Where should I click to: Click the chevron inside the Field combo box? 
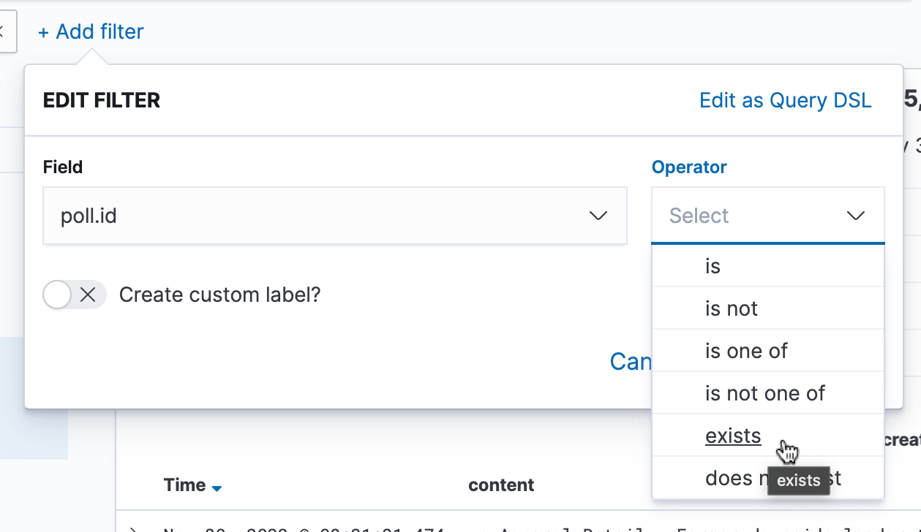click(598, 216)
